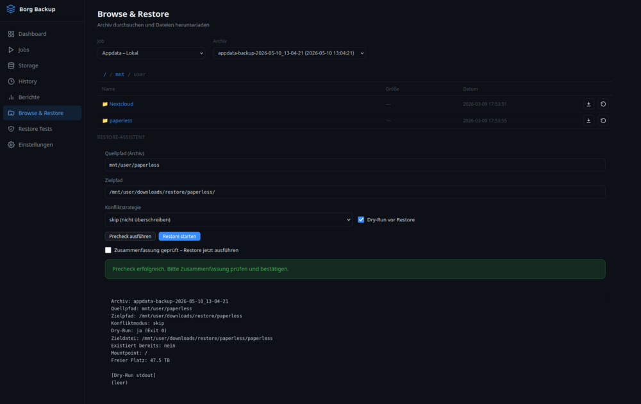Click the Quellpfad (Archiv) input field
Screen dimensions: 641x404
[x=355, y=165]
